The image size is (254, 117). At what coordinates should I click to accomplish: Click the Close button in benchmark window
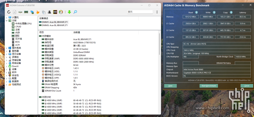tap(247, 86)
